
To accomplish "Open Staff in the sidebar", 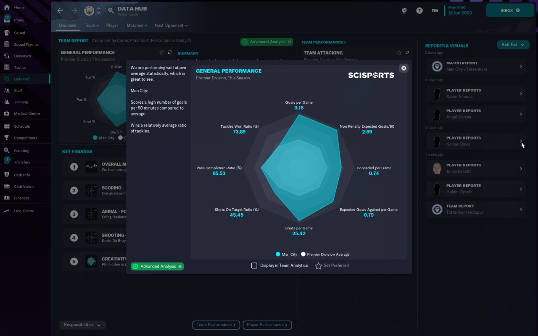I will [x=25, y=90].
